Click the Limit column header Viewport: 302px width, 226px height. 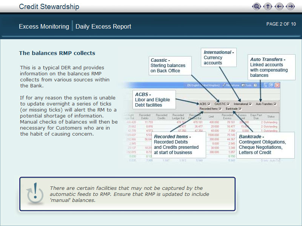(211, 116)
